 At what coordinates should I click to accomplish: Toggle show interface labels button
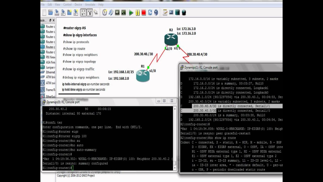(x=83, y=12)
